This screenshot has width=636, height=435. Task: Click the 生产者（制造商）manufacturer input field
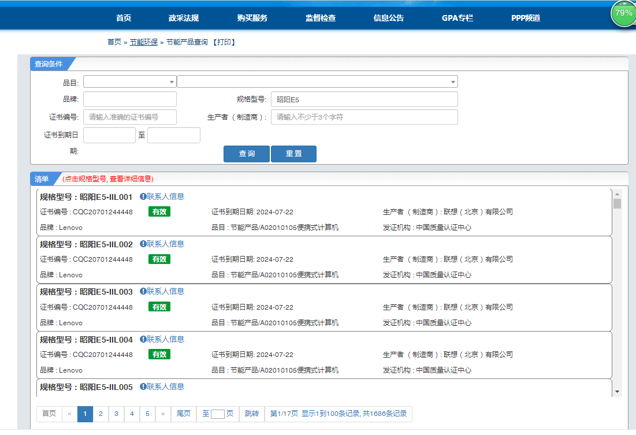[x=365, y=117]
